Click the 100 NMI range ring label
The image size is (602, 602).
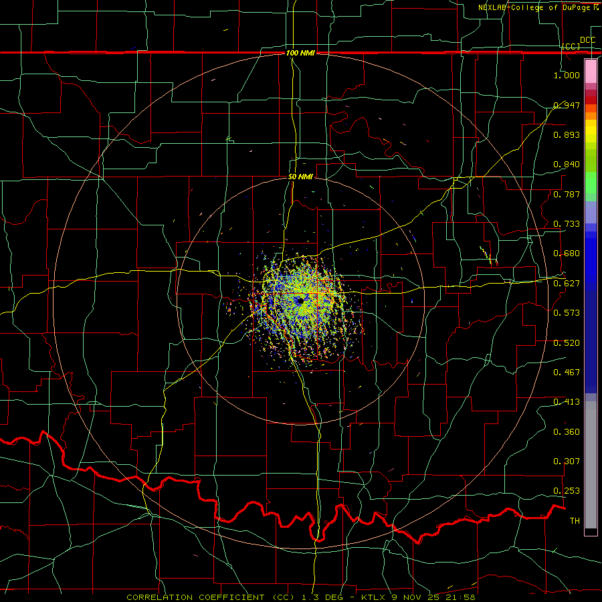300,53
